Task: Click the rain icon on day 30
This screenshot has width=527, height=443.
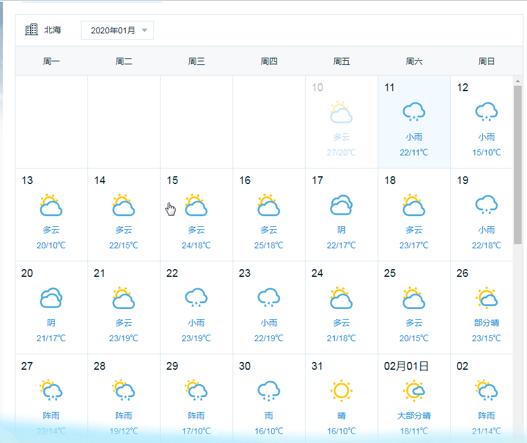Action: tap(268, 391)
